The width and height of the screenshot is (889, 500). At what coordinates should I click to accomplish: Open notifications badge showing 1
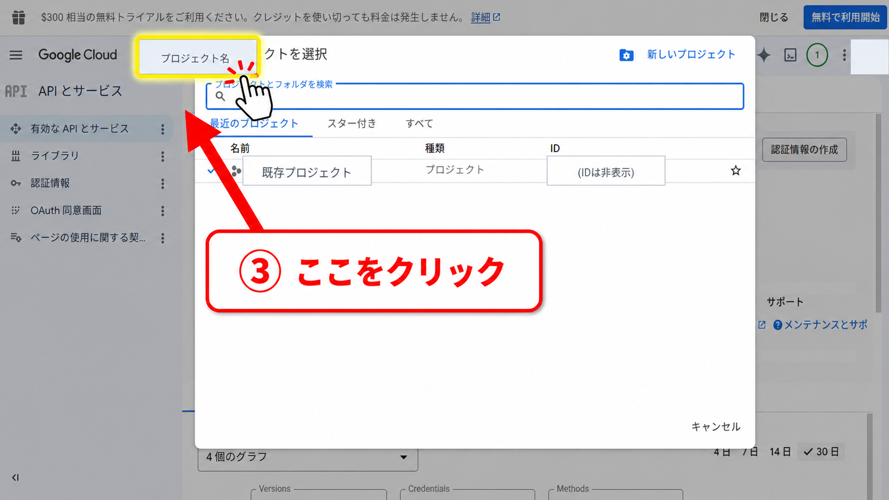coord(817,55)
